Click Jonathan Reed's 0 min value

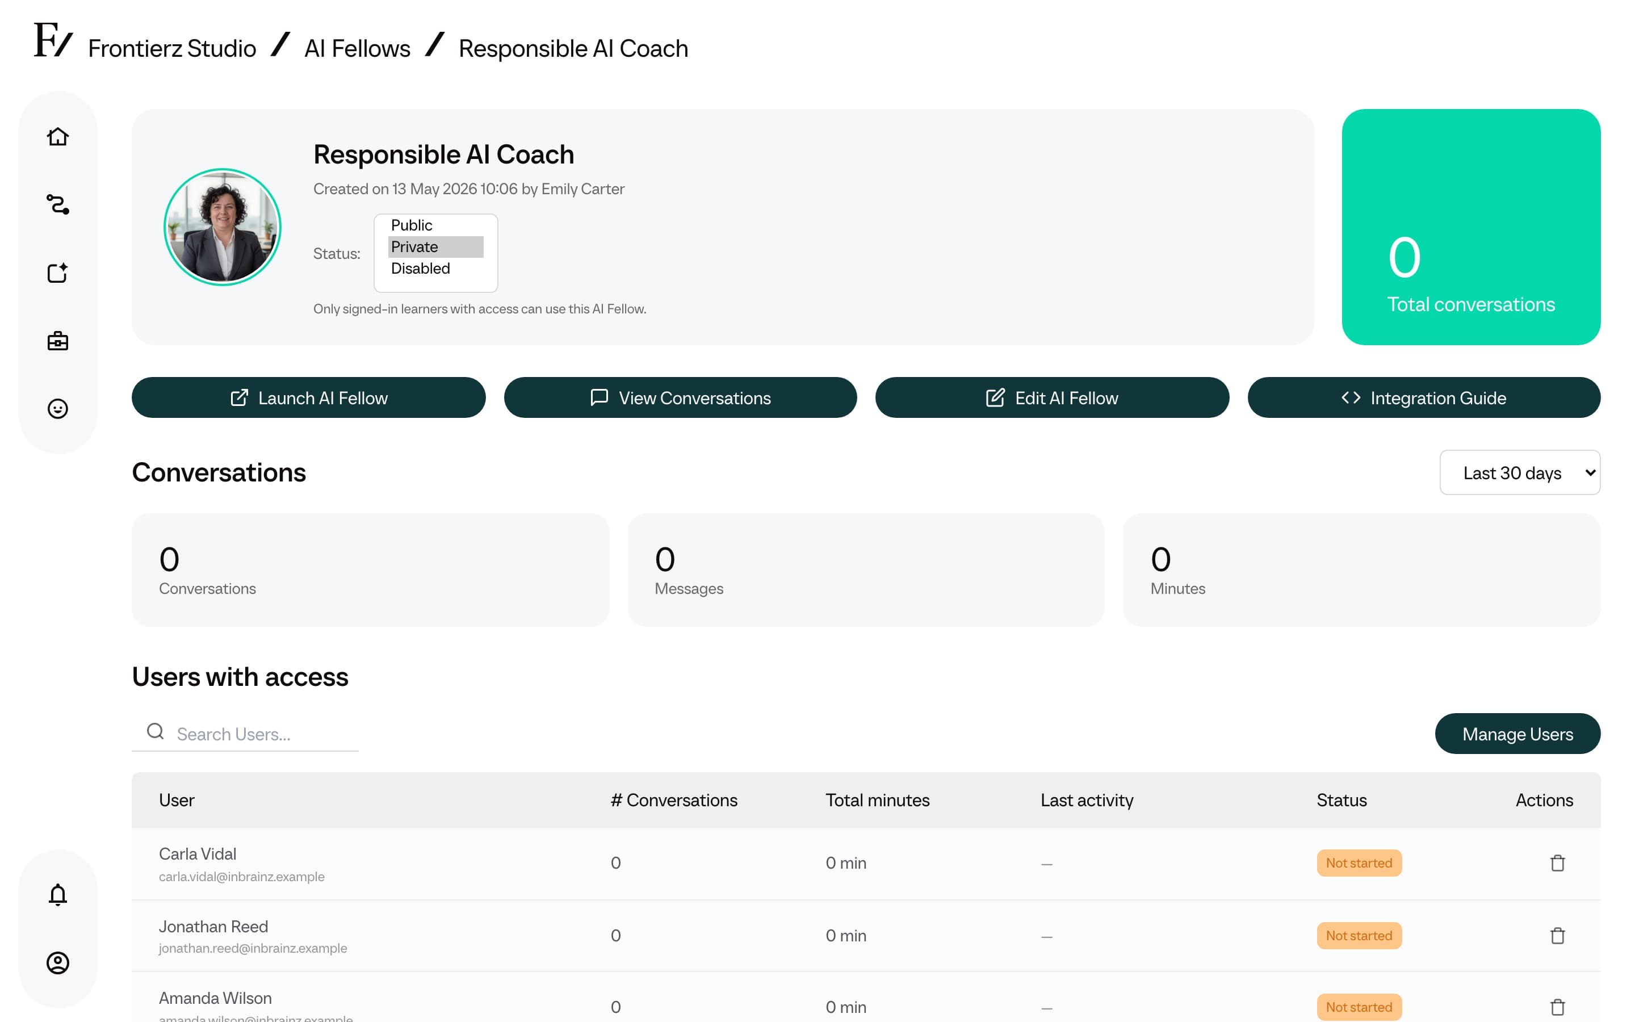[845, 936]
